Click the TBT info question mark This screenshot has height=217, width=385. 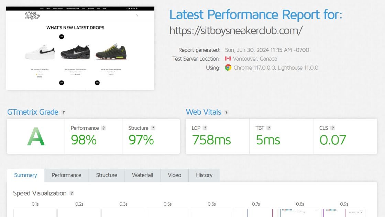click(x=269, y=128)
